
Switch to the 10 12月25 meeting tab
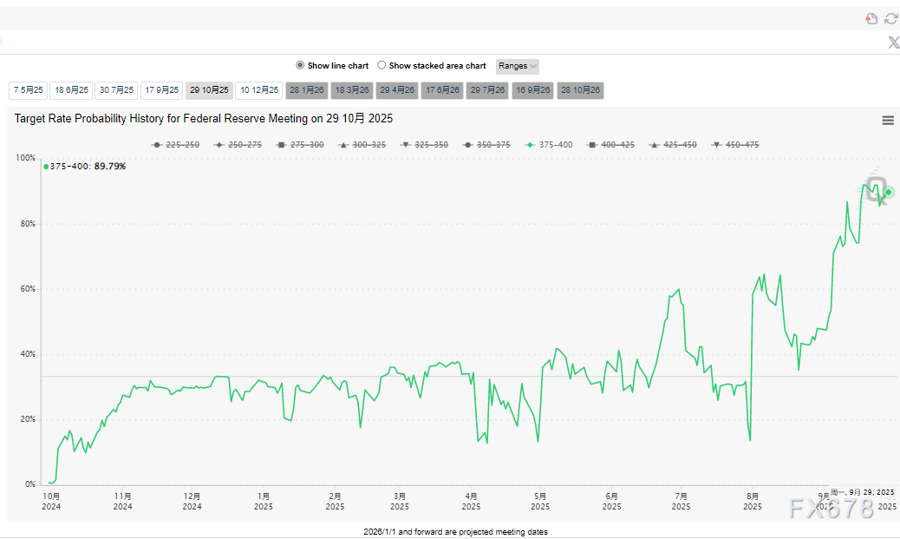point(259,90)
